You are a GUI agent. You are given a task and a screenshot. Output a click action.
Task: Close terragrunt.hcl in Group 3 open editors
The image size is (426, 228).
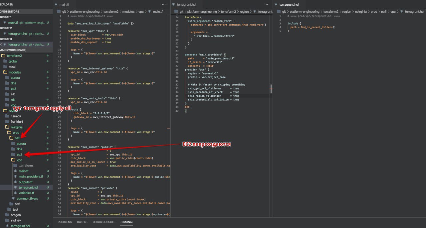tap(1, 44)
